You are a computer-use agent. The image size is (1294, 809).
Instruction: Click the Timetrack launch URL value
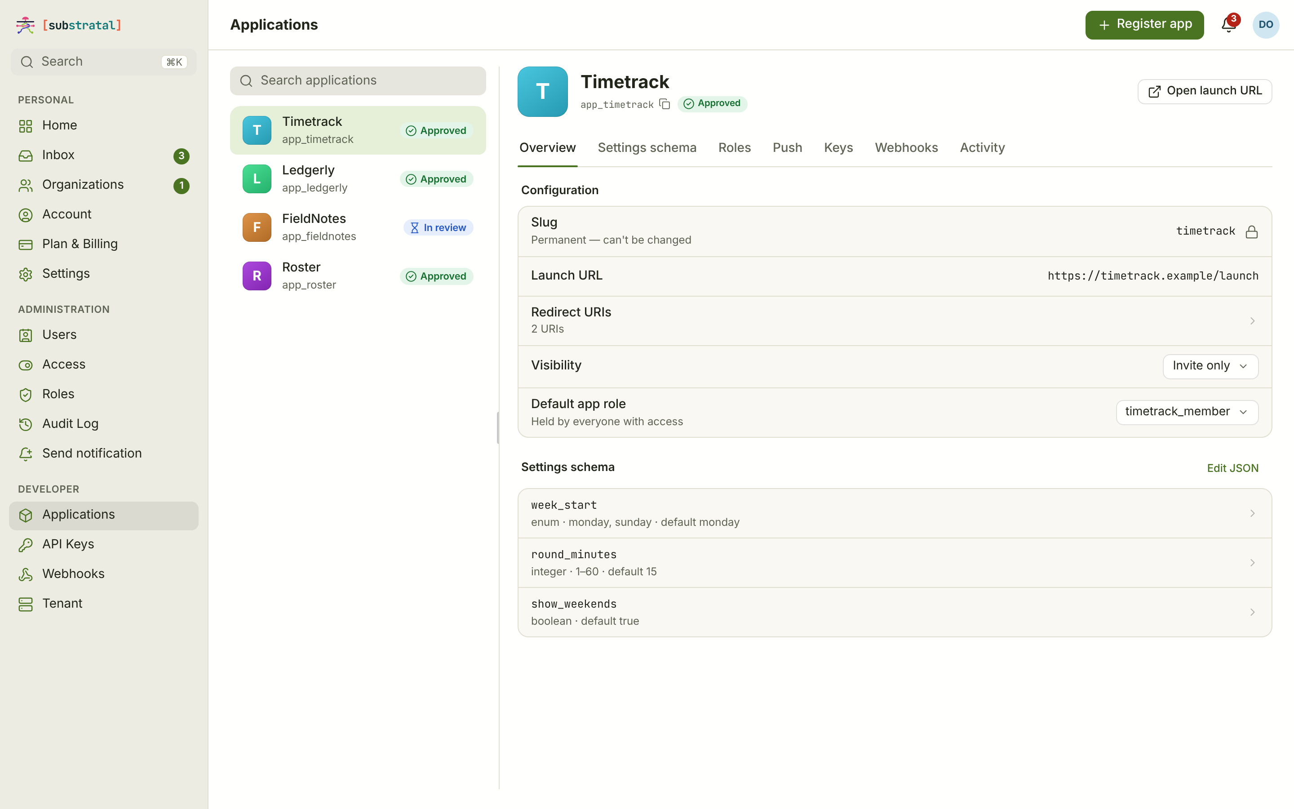(x=1152, y=276)
